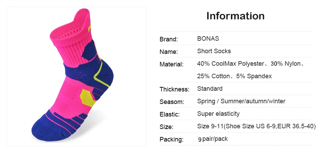Click the Seasom label

point(172,102)
